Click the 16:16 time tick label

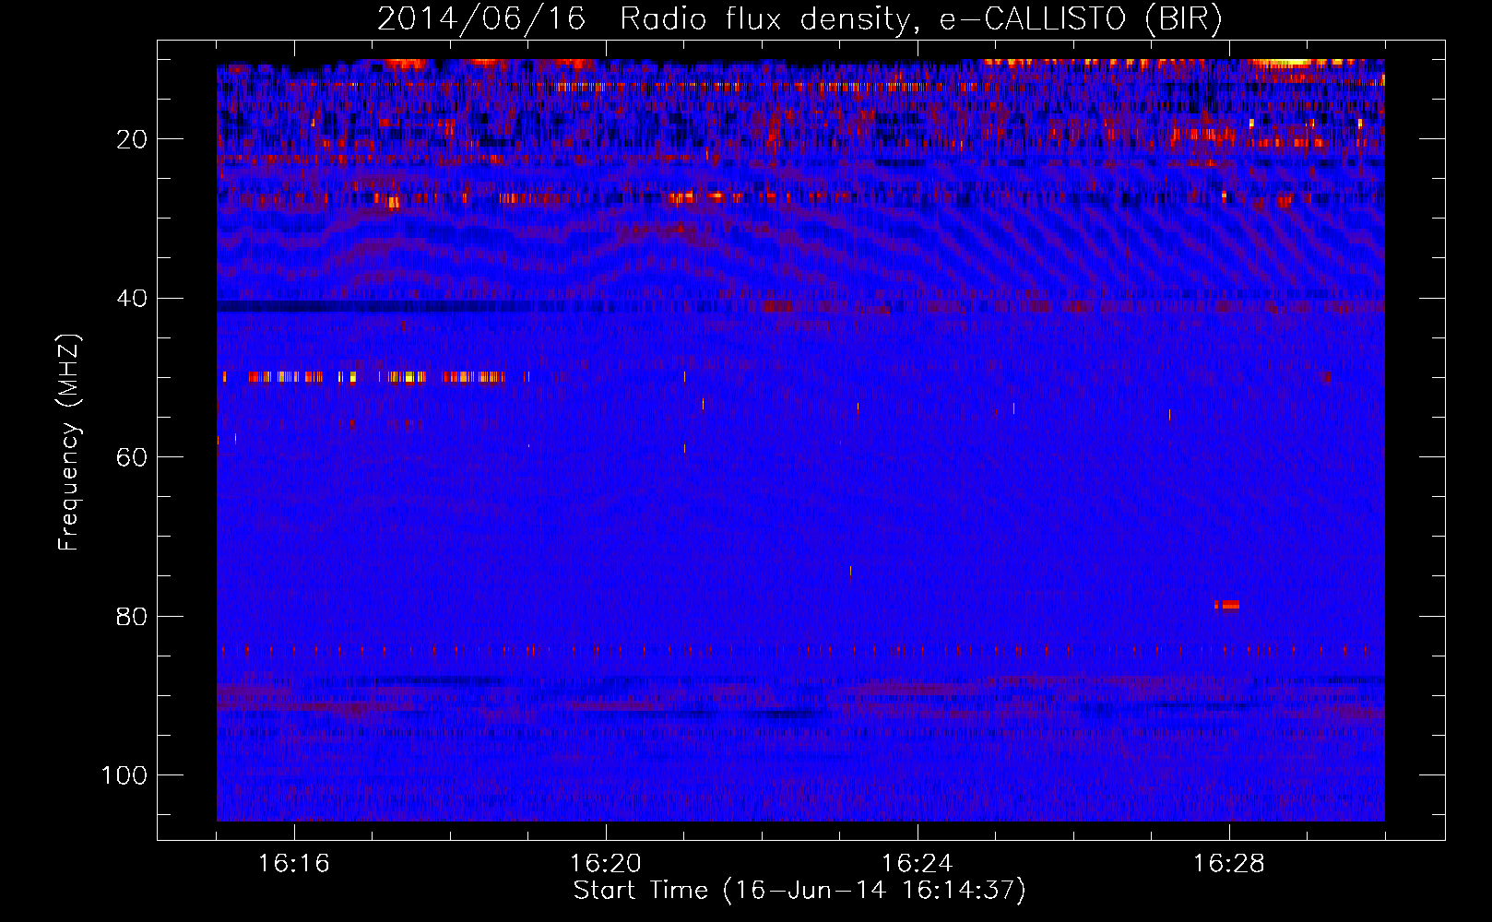click(x=294, y=863)
